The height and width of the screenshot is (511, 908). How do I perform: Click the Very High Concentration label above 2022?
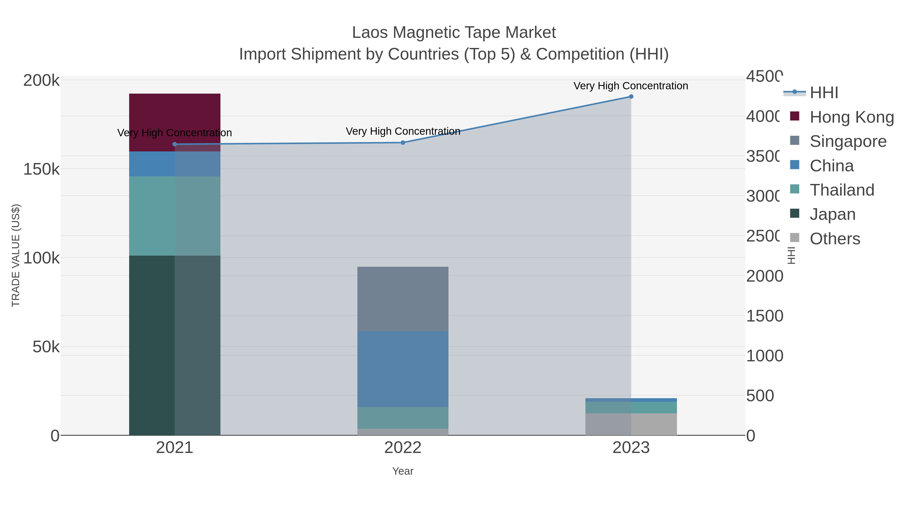click(403, 131)
